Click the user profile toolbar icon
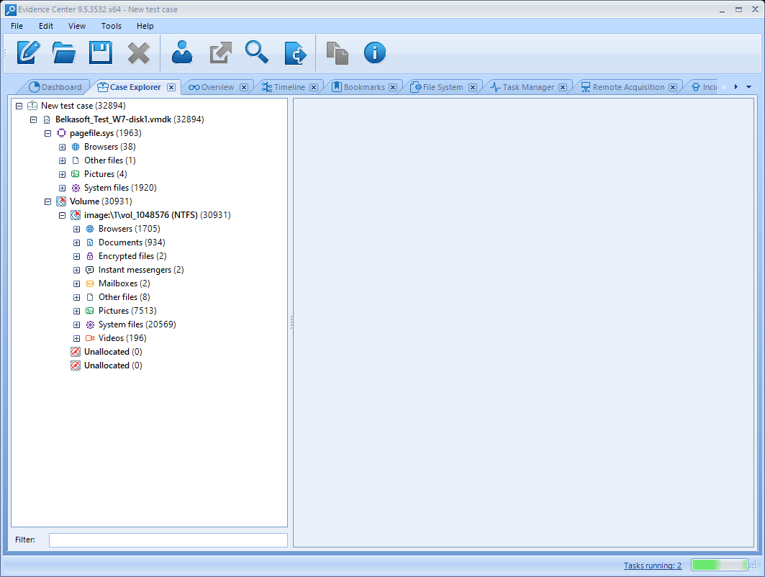The height and width of the screenshot is (577, 765). tap(183, 53)
